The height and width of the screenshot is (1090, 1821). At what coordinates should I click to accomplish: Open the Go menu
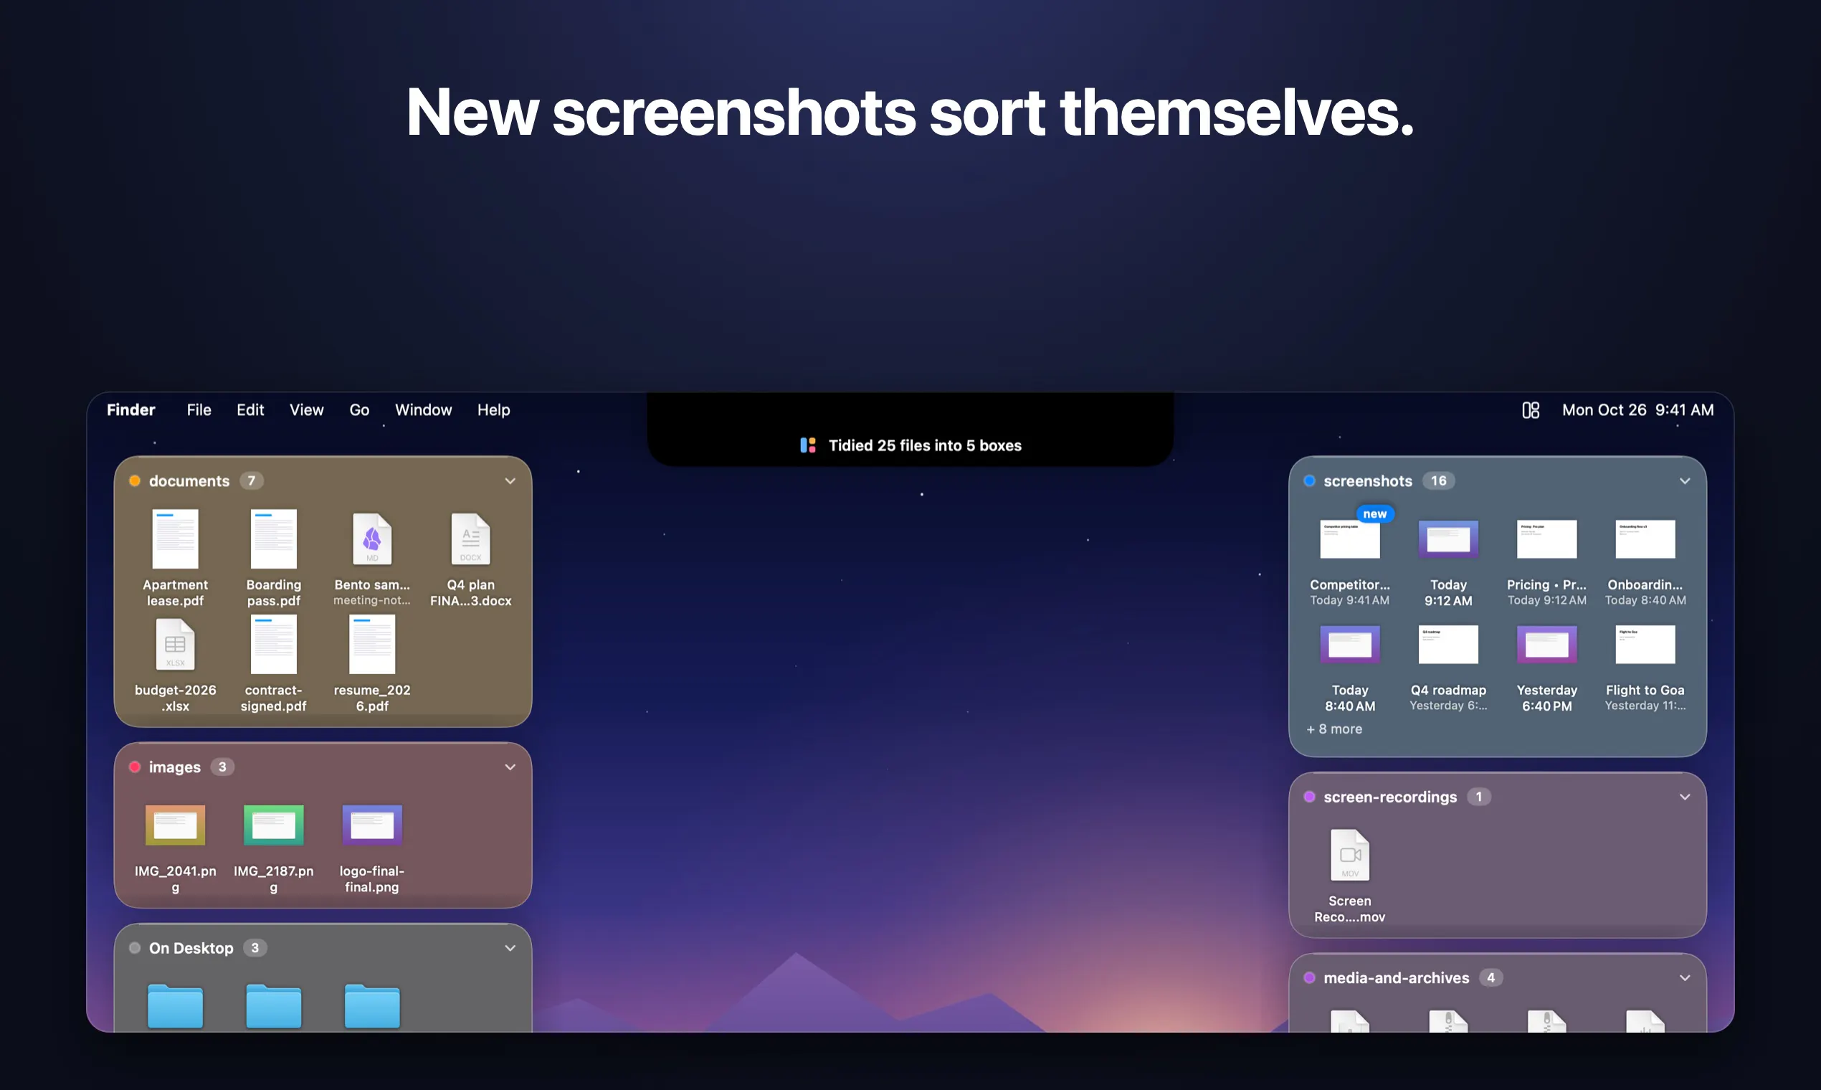click(x=359, y=410)
